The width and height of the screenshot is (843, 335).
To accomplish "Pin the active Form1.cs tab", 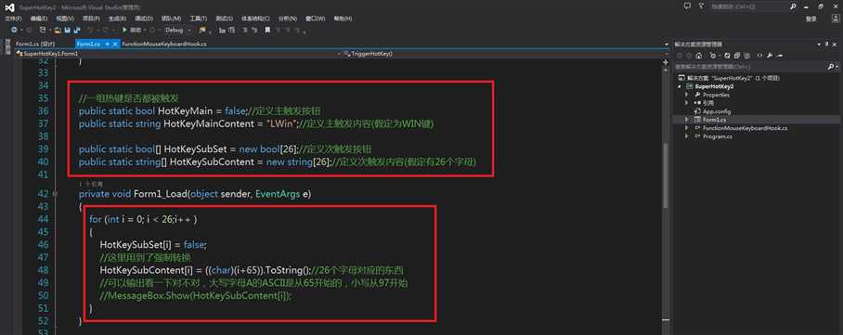I will point(107,45).
